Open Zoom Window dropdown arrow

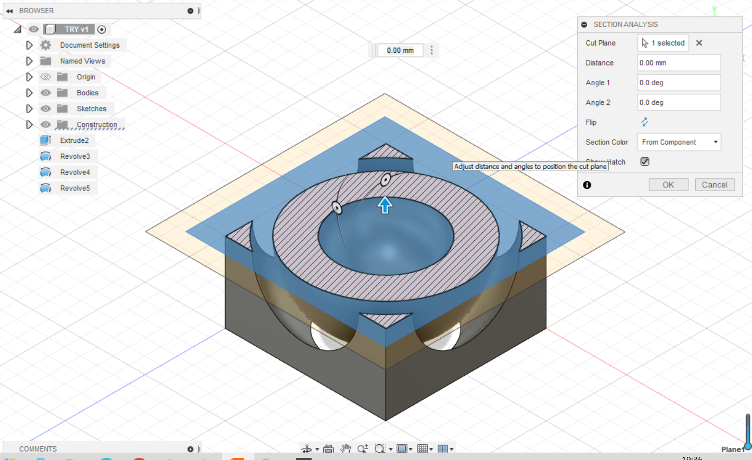tap(391, 449)
